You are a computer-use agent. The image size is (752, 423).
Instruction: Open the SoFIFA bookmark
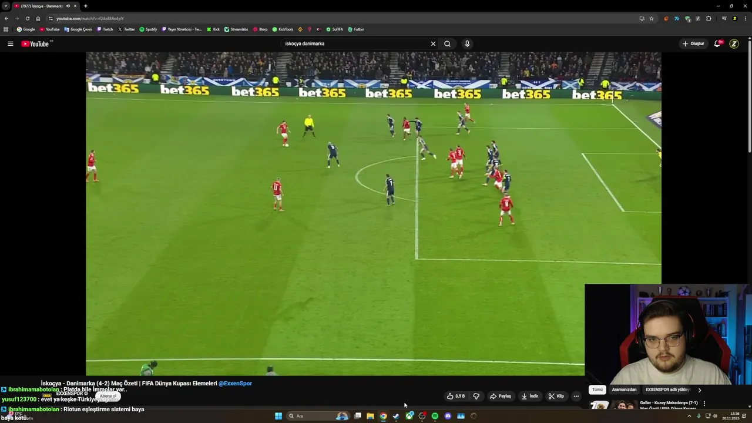[x=335, y=29]
